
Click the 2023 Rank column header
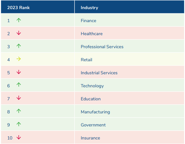[19, 8]
